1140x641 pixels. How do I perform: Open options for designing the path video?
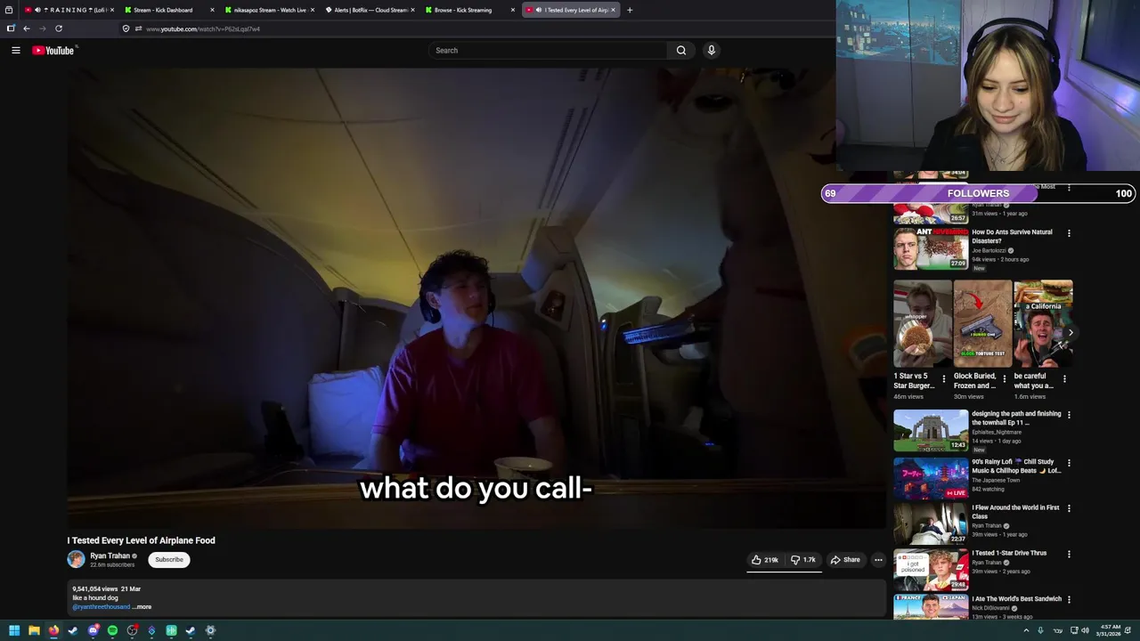(1069, 415)
